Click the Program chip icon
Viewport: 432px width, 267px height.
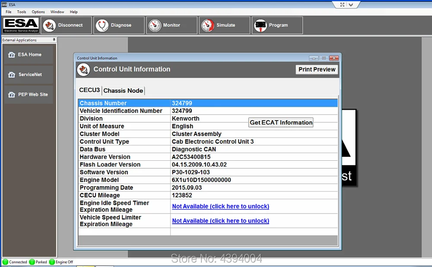point(260,25)
